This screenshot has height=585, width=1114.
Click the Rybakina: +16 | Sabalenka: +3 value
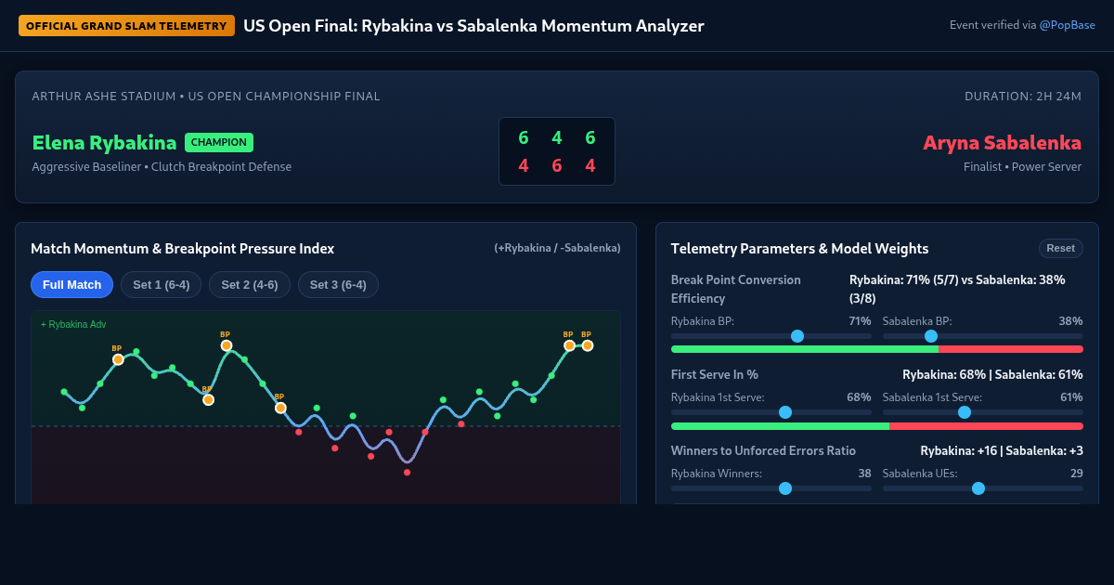[1002, 450]
